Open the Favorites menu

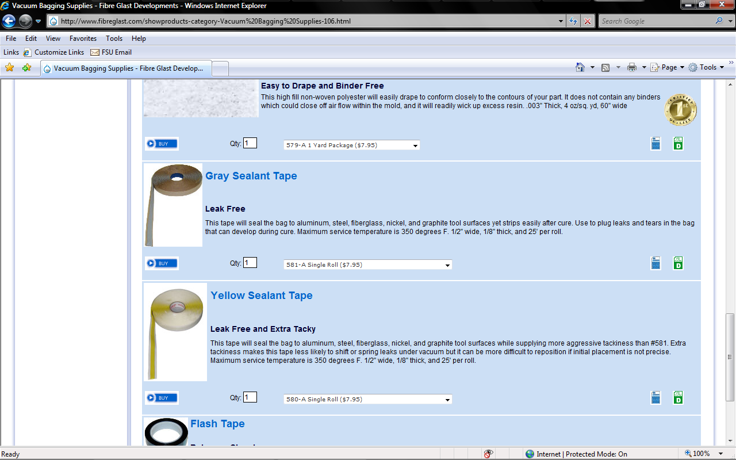point(83,39)
